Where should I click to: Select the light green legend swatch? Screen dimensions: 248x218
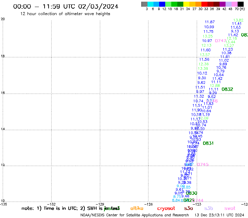coord(168,4)
